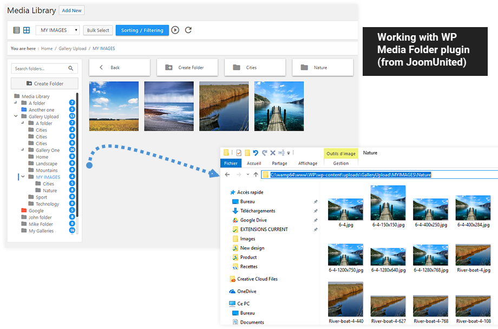Collapse the Gallery Upload tree node

(16, 117)
